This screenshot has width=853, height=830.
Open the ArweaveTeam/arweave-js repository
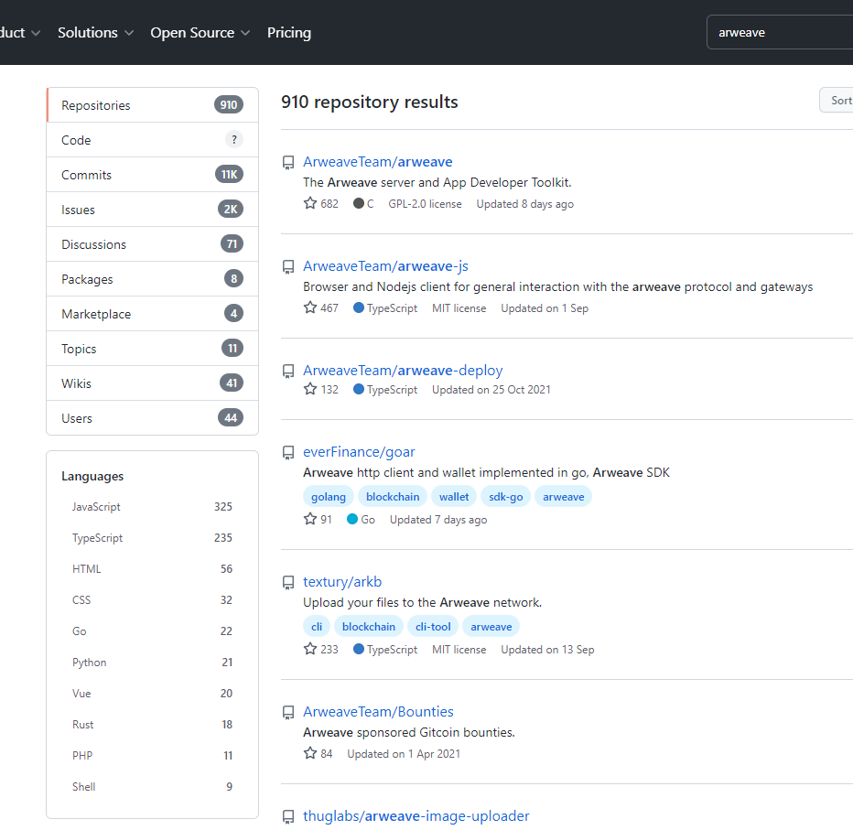(384, 265)
